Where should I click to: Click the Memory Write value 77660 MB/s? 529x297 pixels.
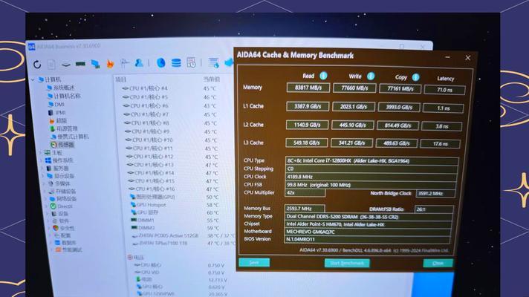354,88
